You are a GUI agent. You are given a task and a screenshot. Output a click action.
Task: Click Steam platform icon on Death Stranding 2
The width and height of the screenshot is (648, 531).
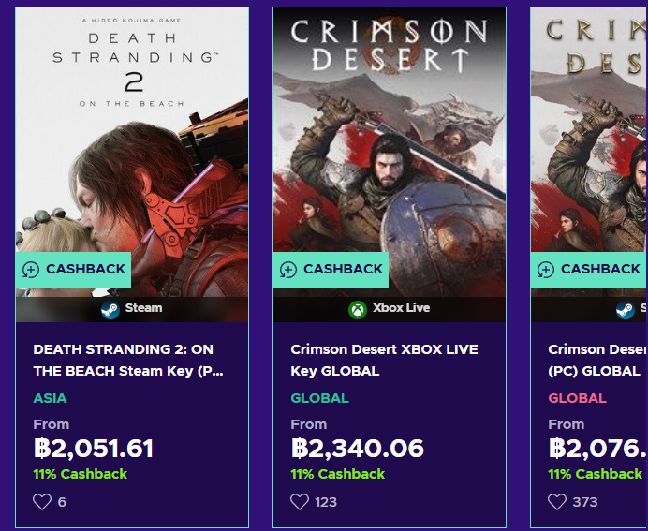(x=110, y=308)
